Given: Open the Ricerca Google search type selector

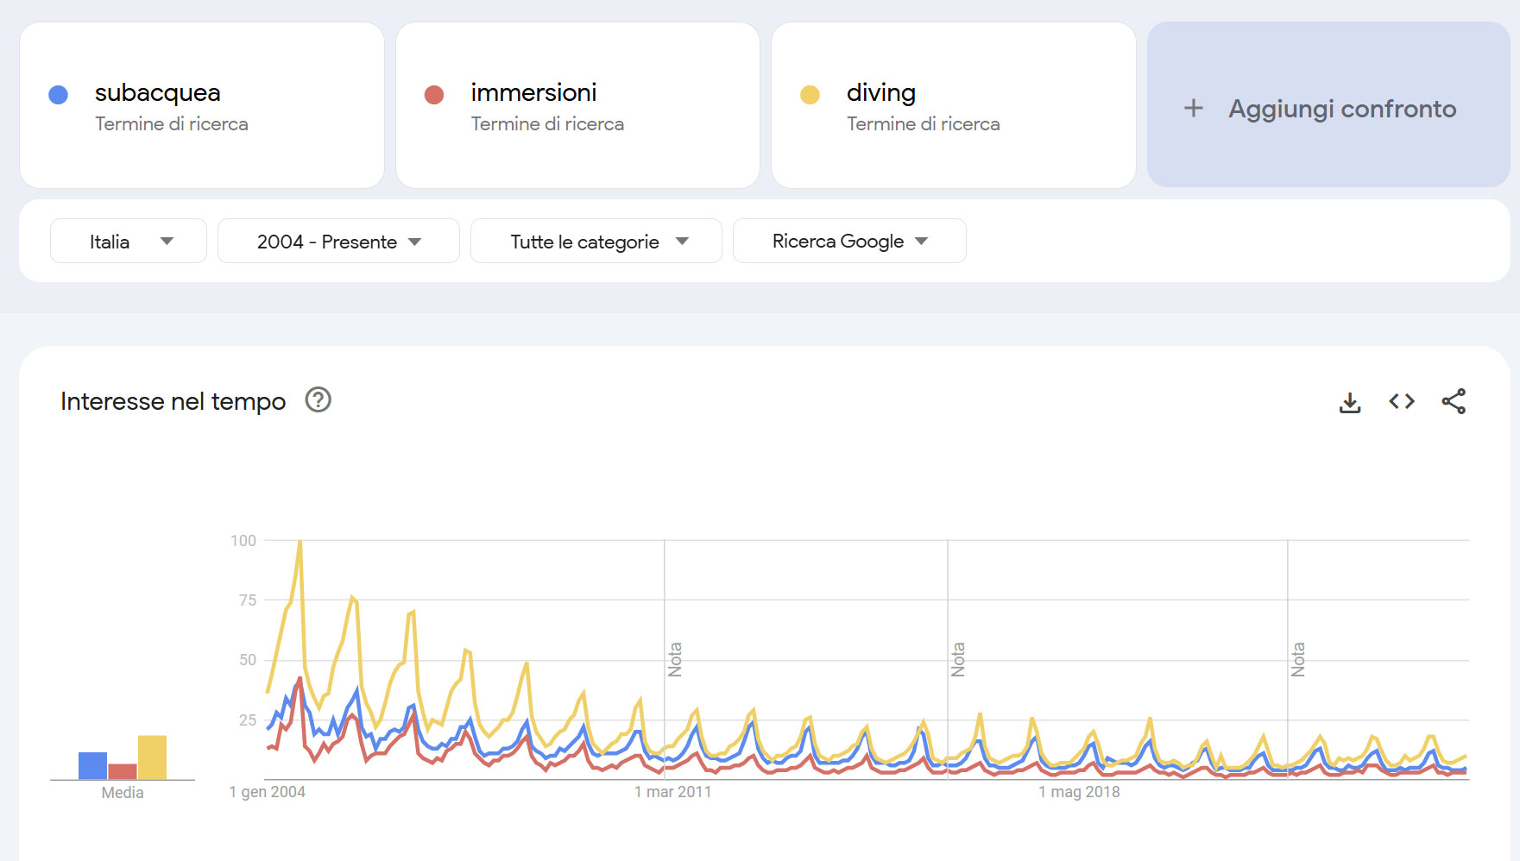Looking at the screenshot, I should click(x=848, y=241).
